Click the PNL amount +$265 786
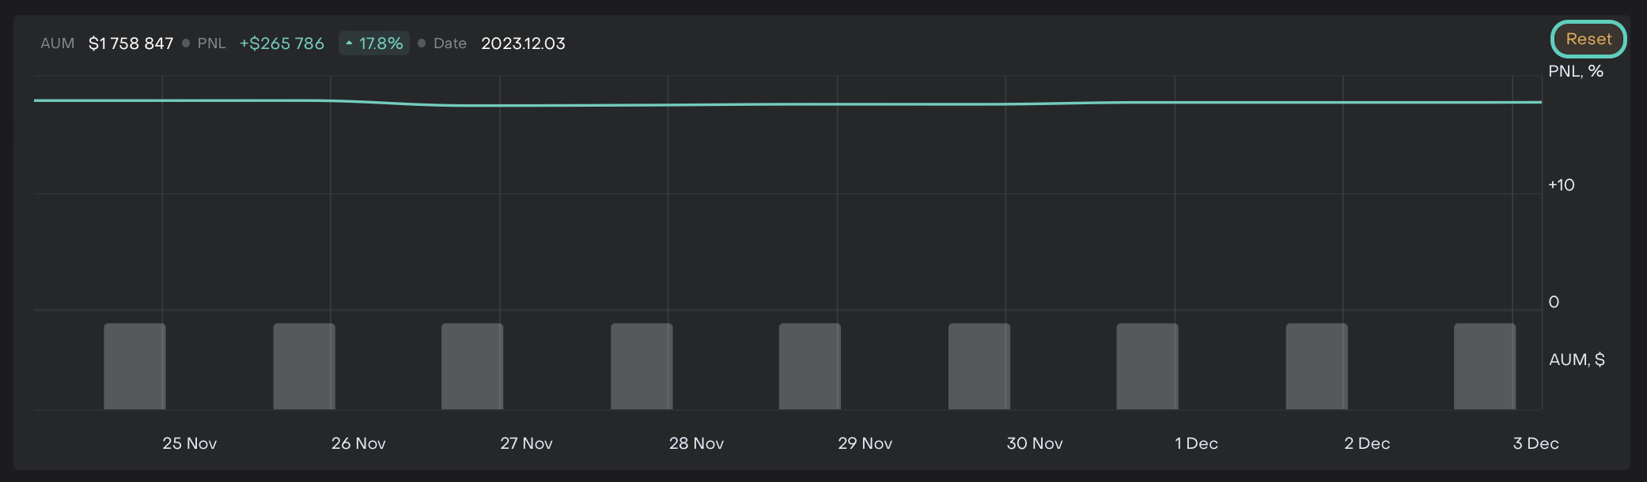Screen dimensions: 1647x482 pos(282,43)
